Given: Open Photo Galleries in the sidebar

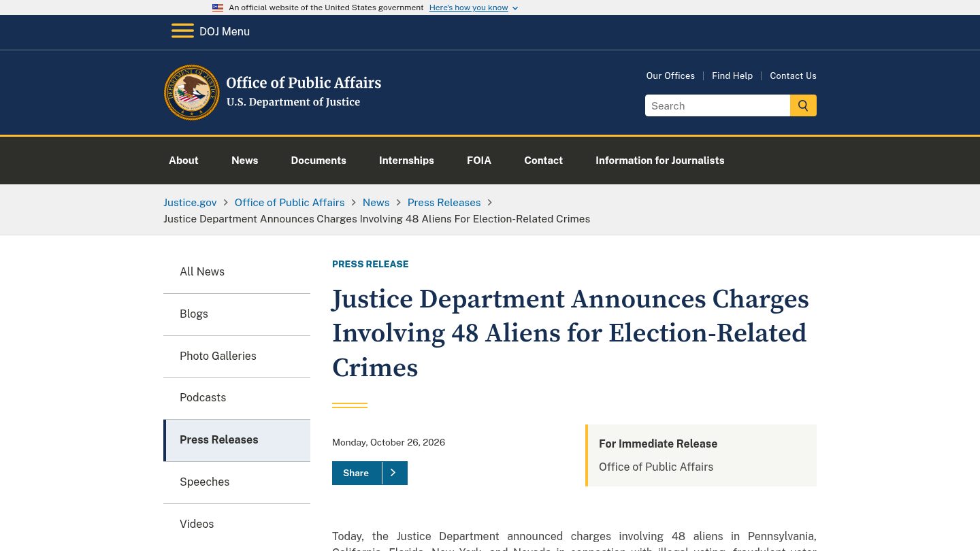Looking at the screenshot, I should [x=237, y=356].
